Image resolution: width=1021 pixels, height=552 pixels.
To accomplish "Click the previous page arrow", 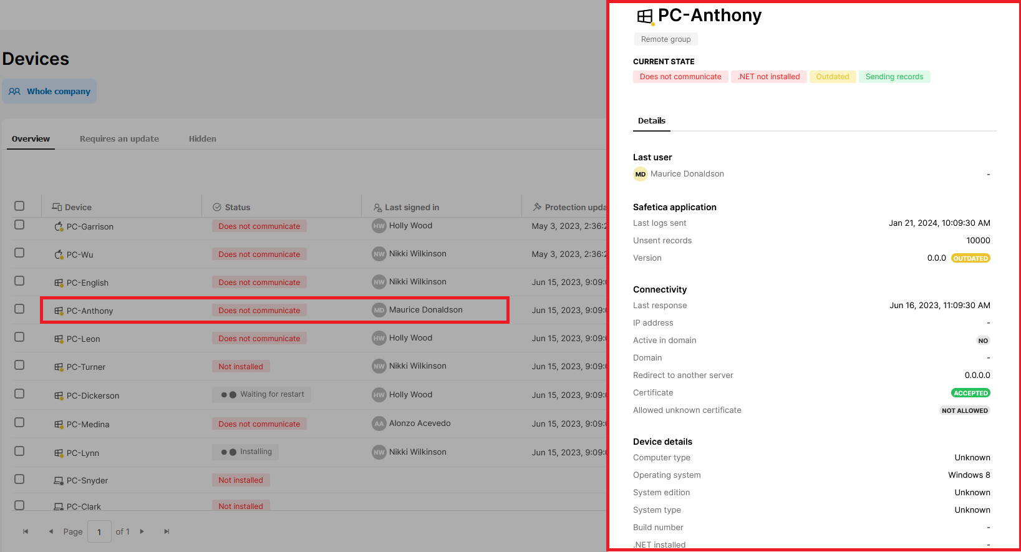I will [x=51, y=531].
